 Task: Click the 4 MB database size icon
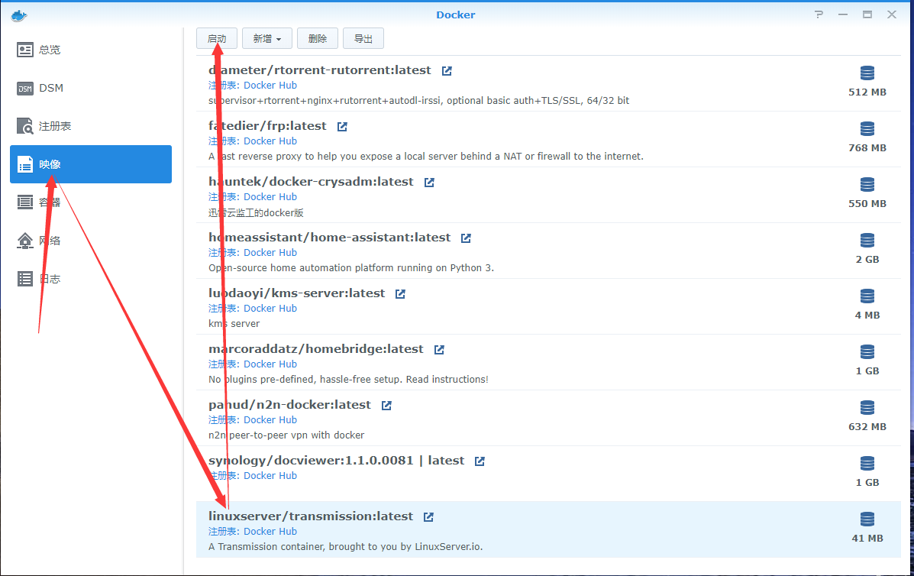pyautogui.click(x=867, y=296)
